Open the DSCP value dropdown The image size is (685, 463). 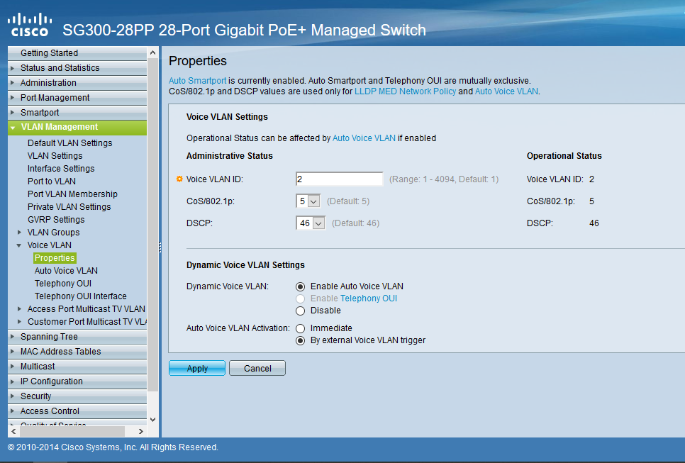tap(311, 223)
